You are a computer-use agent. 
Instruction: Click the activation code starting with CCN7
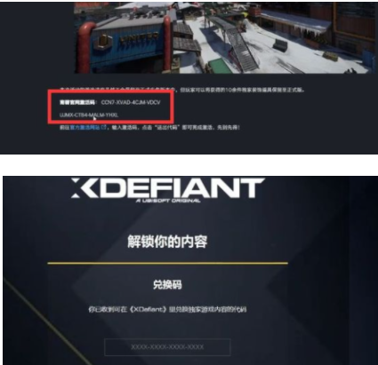(x=131, y=102)
